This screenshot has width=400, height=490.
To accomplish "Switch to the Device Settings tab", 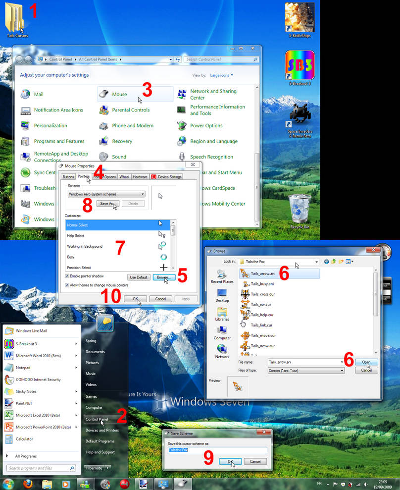I will pos(166,177).
